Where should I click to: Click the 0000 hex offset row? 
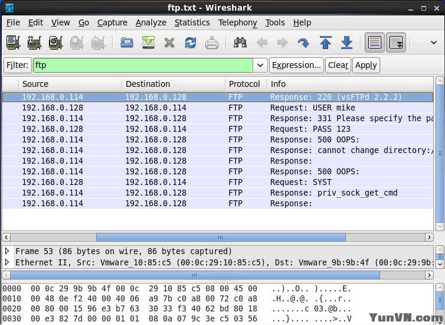click(x=177, y=288)
